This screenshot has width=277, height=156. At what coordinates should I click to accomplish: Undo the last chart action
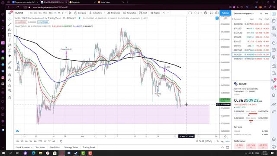point(164,13)
